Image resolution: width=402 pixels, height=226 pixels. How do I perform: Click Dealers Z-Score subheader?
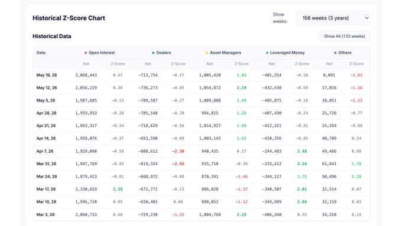coord(178,64)
